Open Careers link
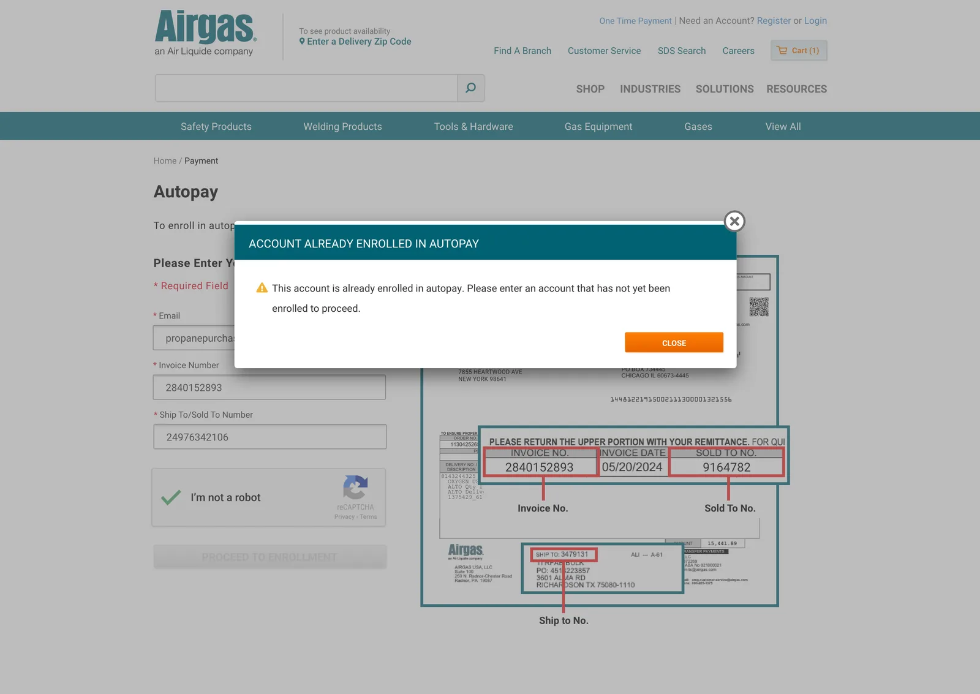Image resolution: width=980 pixels, height=694 pixels. pyautogui.click(x=738, y=51)
